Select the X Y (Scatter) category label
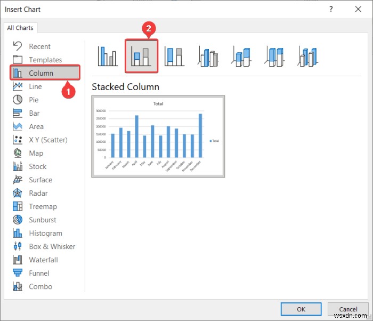Image resolution: width=373 pixels, height=321 pixels. pyautogui.click(x=48, y=140)
